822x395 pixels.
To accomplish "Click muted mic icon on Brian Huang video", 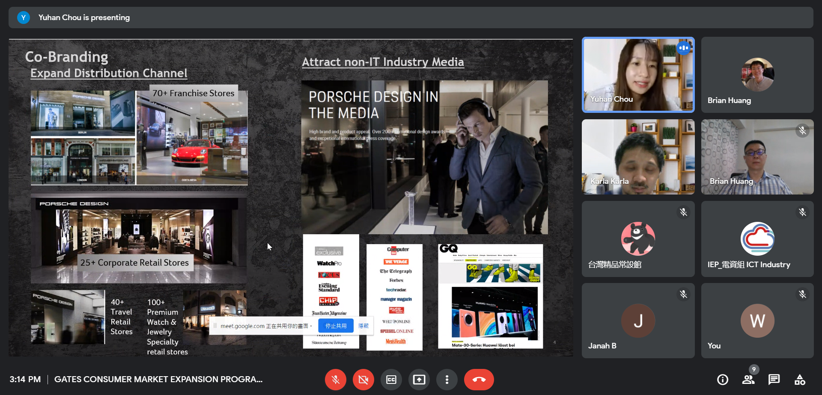I will coord(803,130).
